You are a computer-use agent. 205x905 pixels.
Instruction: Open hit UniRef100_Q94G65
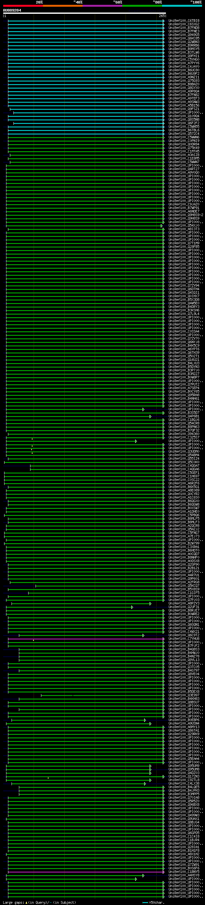[x=184, y=35]
